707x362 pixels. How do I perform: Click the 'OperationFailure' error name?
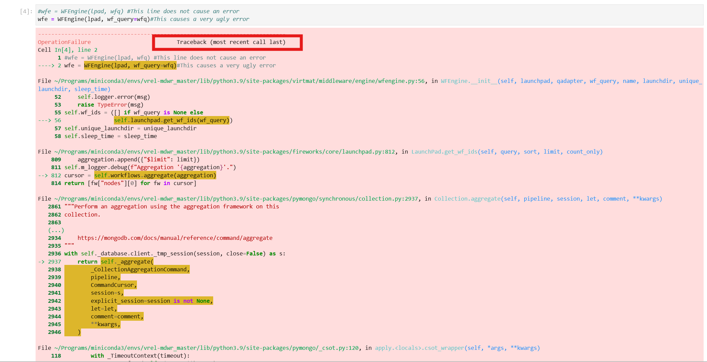pos(64,42)
